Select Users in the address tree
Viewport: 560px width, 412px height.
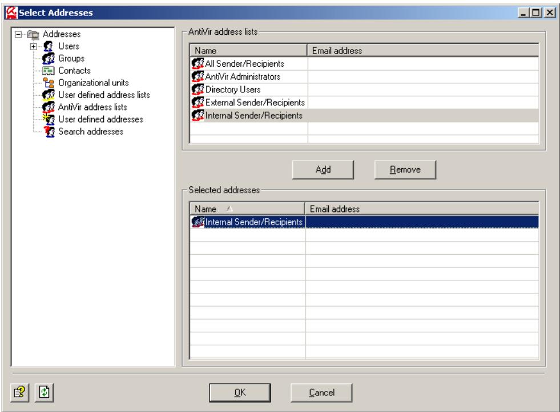tap(69, 46)
